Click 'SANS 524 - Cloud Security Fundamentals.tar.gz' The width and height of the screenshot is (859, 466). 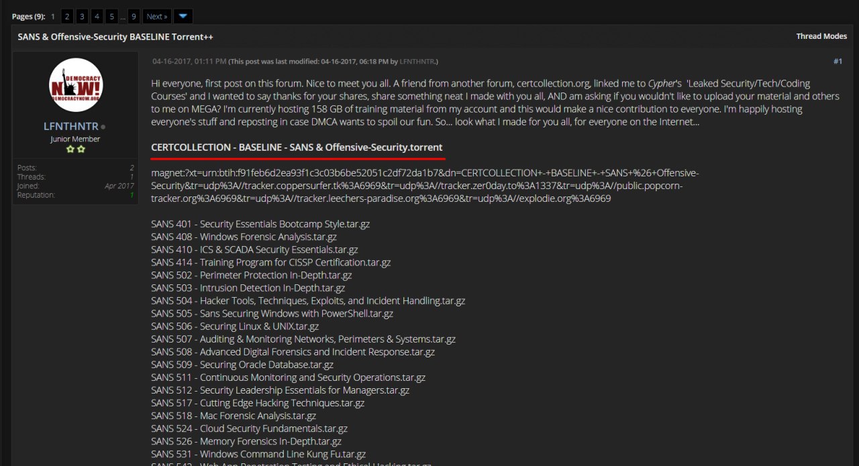pos(249,428)
